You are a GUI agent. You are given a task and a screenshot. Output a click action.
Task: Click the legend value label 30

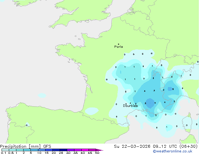coord(68,153)
